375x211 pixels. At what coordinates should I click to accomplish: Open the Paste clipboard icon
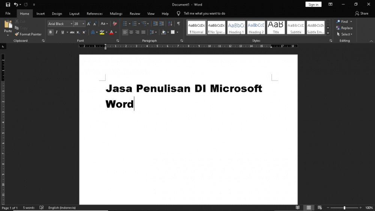pos(8,24)
